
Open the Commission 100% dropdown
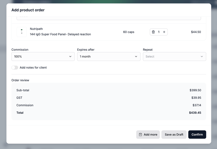(x=43, y=56)
